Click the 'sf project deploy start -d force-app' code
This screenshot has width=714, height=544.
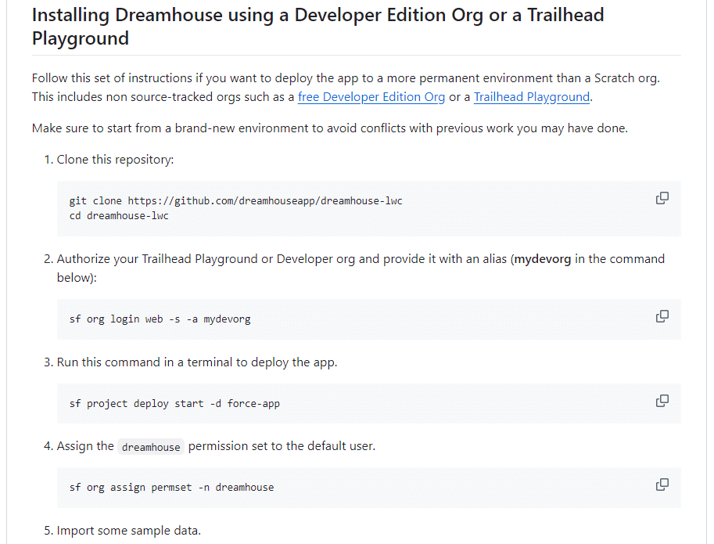click(174, 404)
